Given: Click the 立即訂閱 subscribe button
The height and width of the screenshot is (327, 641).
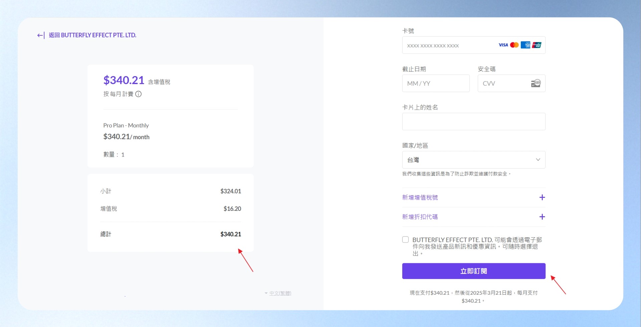Looking at the screenshot, I should click(474, 271).
